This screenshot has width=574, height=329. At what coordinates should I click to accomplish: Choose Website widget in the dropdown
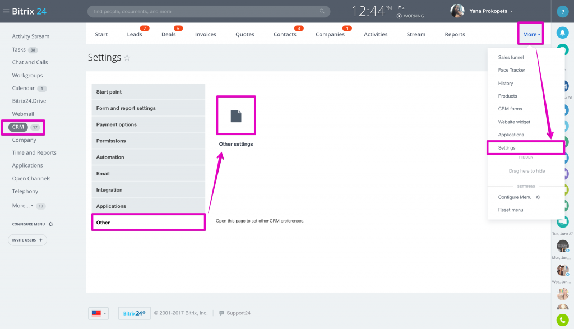514,122
